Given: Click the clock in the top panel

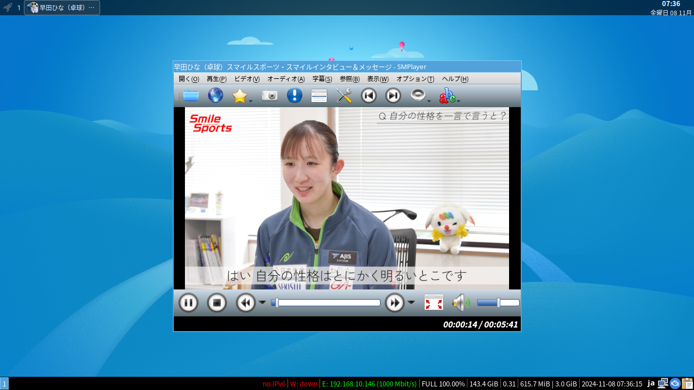Looking at the screenshot, I should click(671, 8).
